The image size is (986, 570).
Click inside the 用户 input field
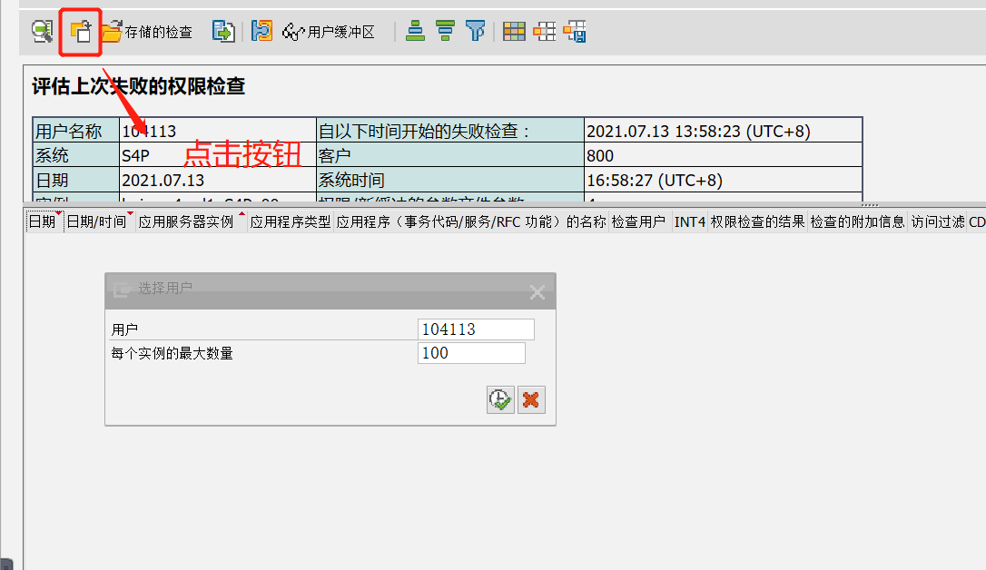pyautogui.click(x=475, y=329)
